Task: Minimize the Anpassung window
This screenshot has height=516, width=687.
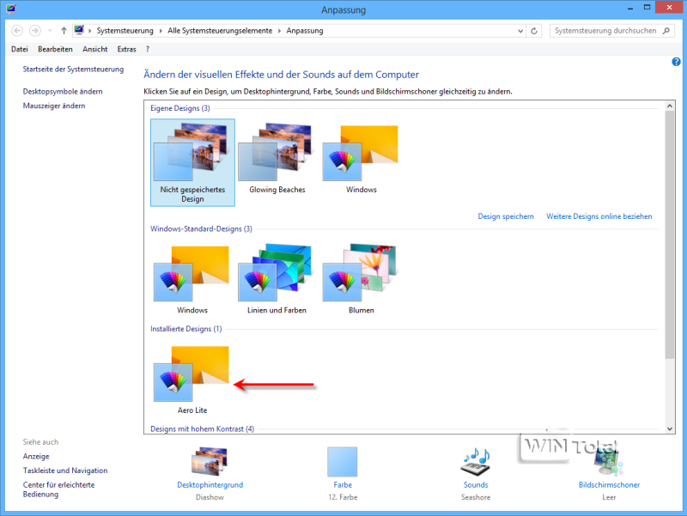Action: [630, 8]
